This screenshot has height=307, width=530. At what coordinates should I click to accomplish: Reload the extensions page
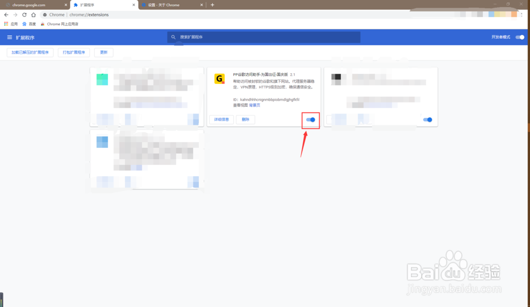point(24,15)
